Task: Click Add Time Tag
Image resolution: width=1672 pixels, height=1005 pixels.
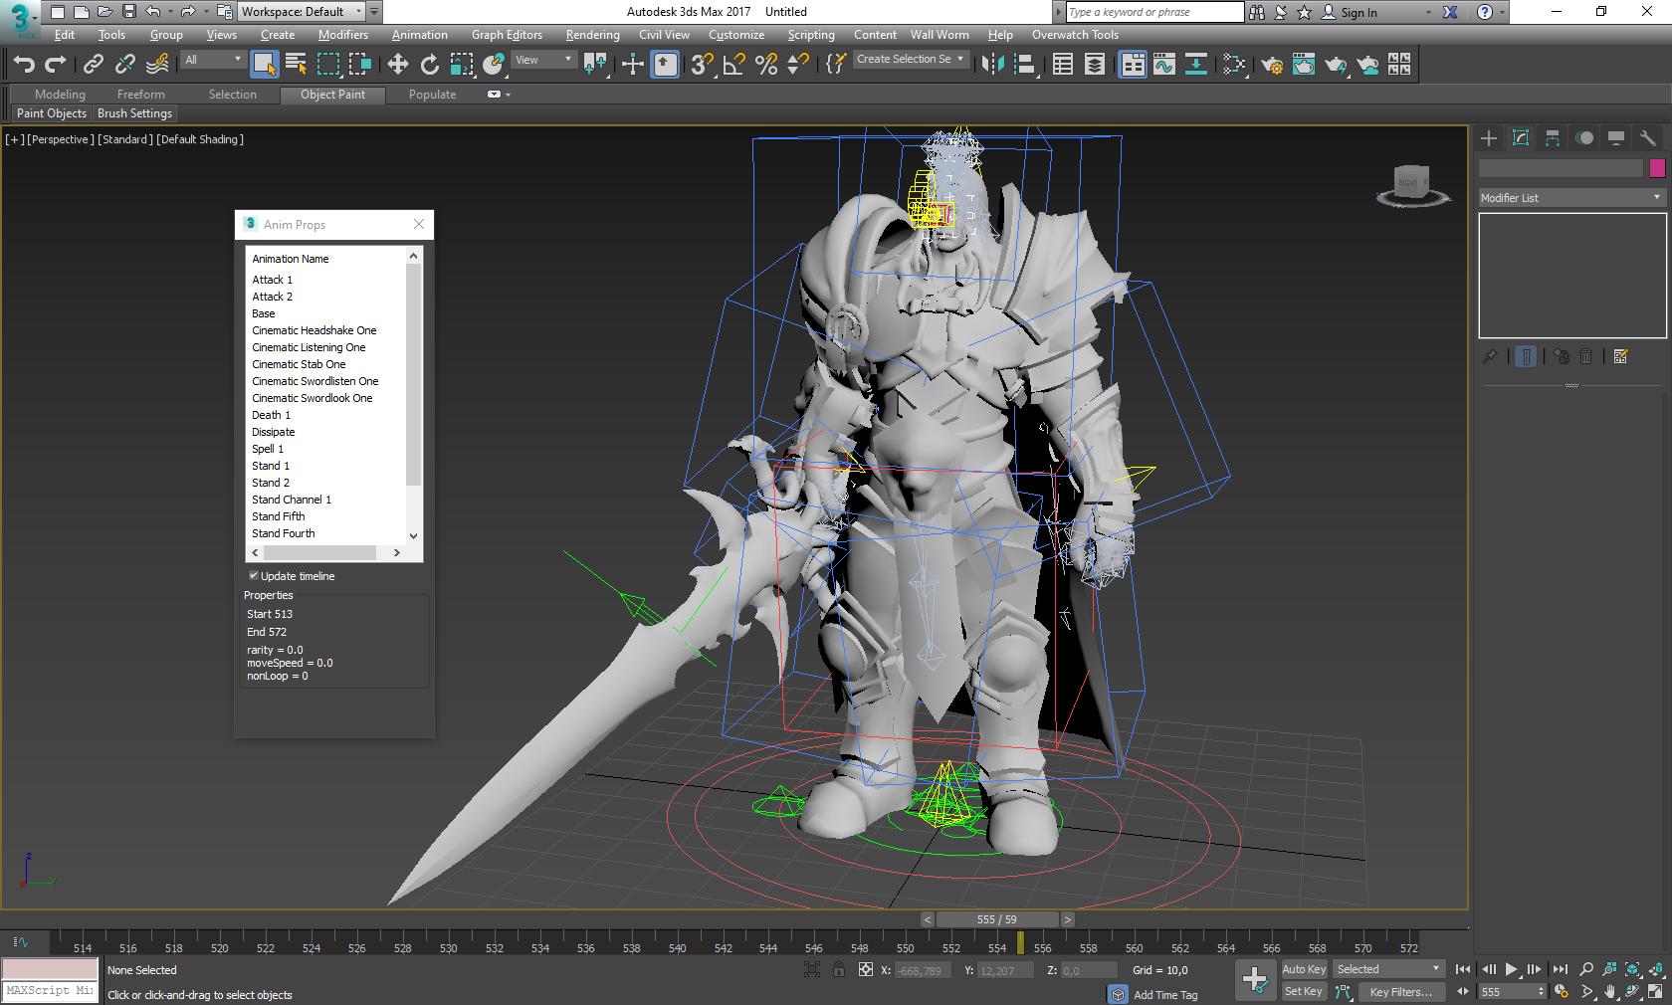Action: [x=1165, y=995]
